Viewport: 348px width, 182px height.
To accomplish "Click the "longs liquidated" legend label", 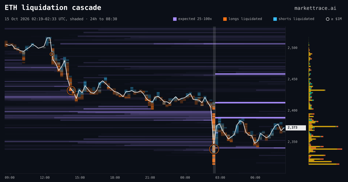I will pos(245,19).
